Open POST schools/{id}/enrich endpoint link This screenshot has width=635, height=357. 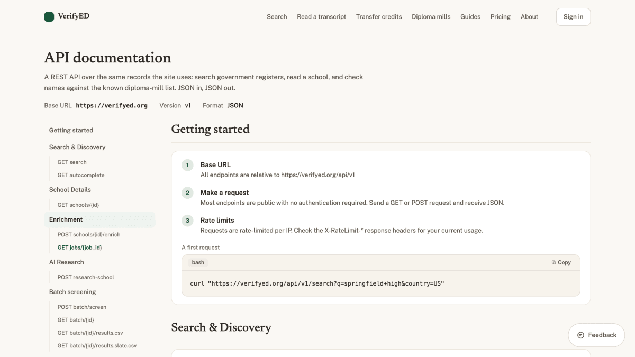89,234
